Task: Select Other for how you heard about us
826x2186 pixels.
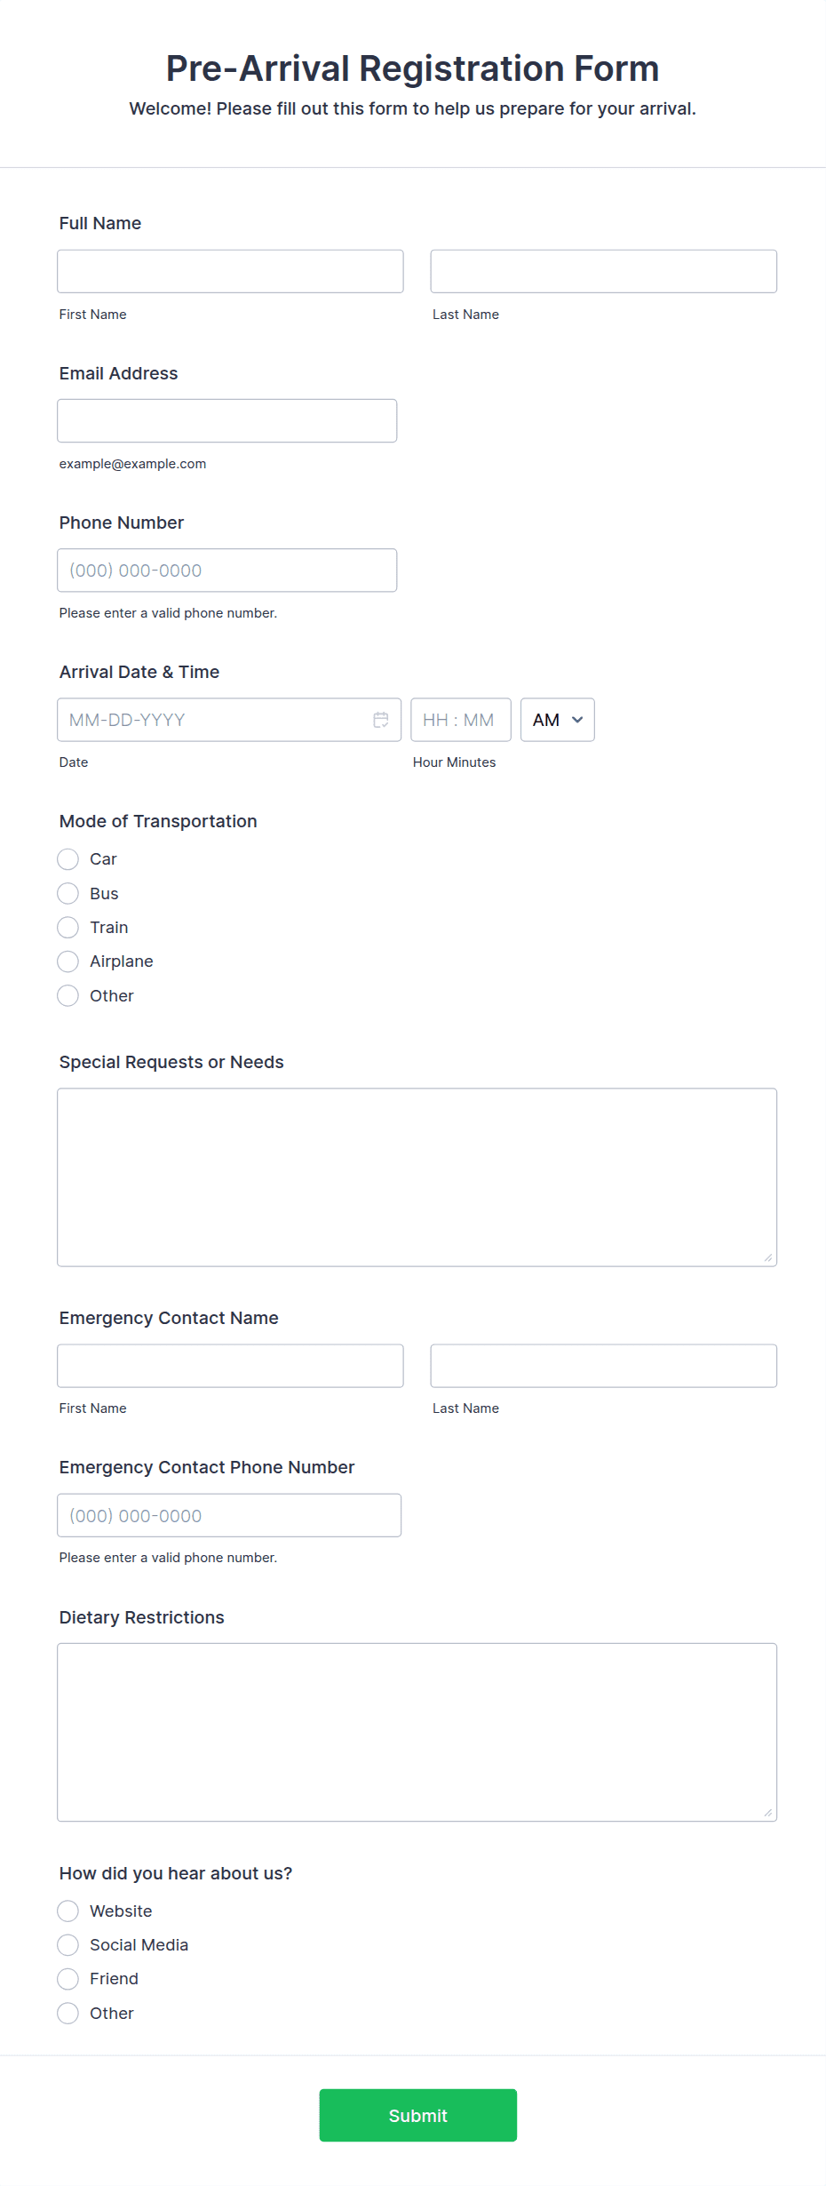Action: click(x=68, y=2013)
